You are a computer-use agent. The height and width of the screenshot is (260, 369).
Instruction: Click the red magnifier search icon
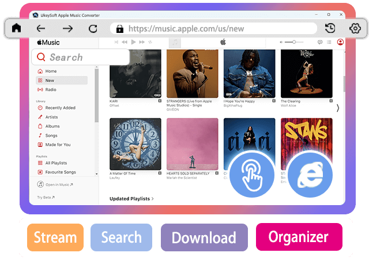pyautogui.click(x=41, y=57)
